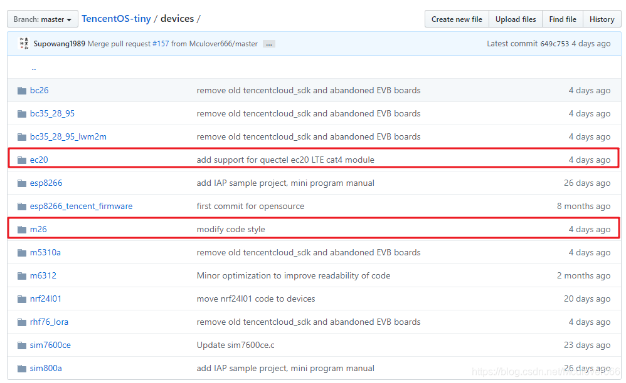The height and width of the screenshot is (383, 626).
Task: Click the folder icon for ec20
Action: tap(22, 160)
